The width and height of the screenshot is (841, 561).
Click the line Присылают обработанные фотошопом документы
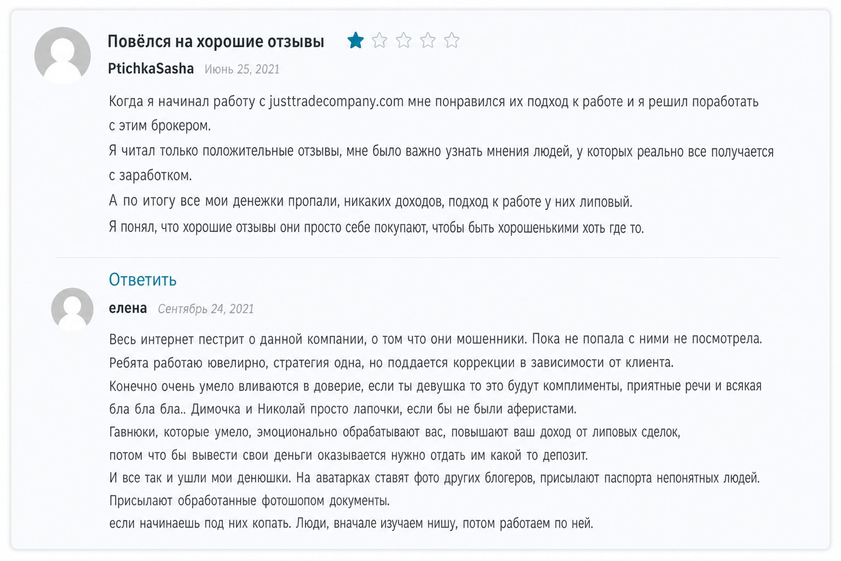pos(249,501)
